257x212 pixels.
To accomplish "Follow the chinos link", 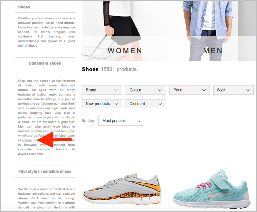I will pos(27,140).
